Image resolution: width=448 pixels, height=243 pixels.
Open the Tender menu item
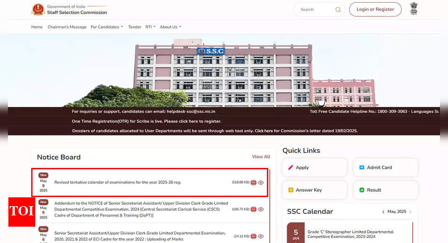click(x=135, y=27)
